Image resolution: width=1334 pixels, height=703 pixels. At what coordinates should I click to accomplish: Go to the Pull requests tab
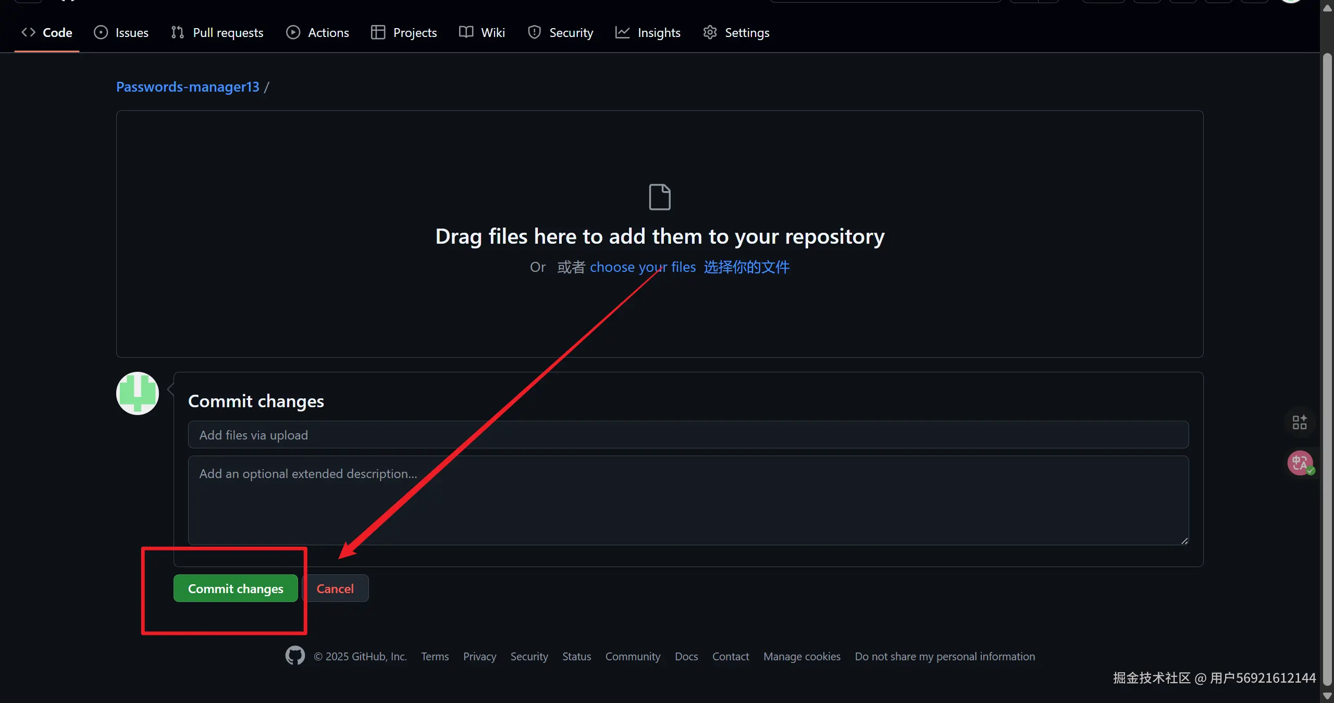coord(217,32)
